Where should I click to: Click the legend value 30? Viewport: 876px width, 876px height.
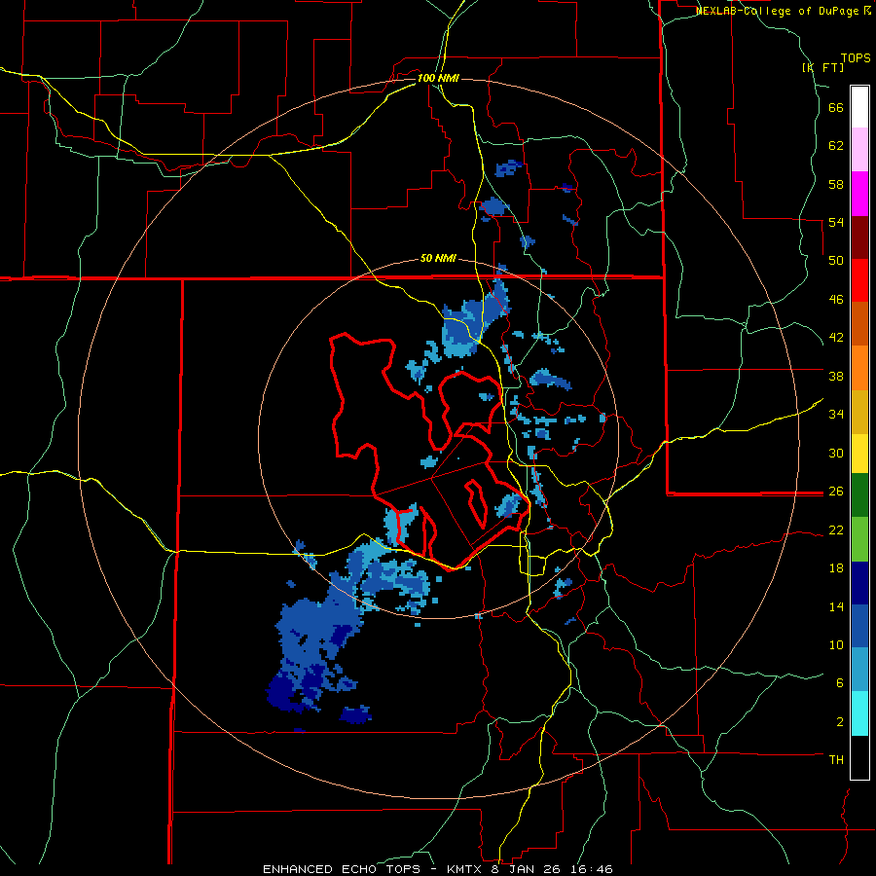[x=836, y=453]
